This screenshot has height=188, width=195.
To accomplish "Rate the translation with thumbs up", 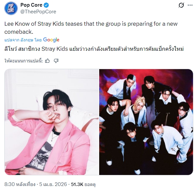I will (x=47, y=61).
